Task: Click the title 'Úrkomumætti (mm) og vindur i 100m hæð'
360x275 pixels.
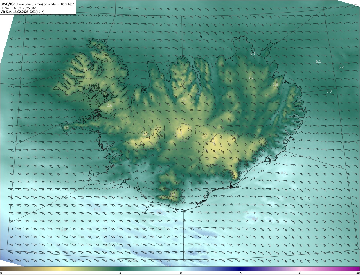Action: coord(45,4)
